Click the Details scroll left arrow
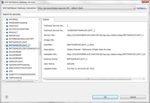This screenshot has width=150, height=103. click(x=44, y=79)
